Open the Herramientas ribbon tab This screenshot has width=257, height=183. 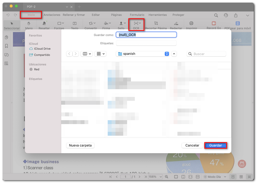click(158, 15)
